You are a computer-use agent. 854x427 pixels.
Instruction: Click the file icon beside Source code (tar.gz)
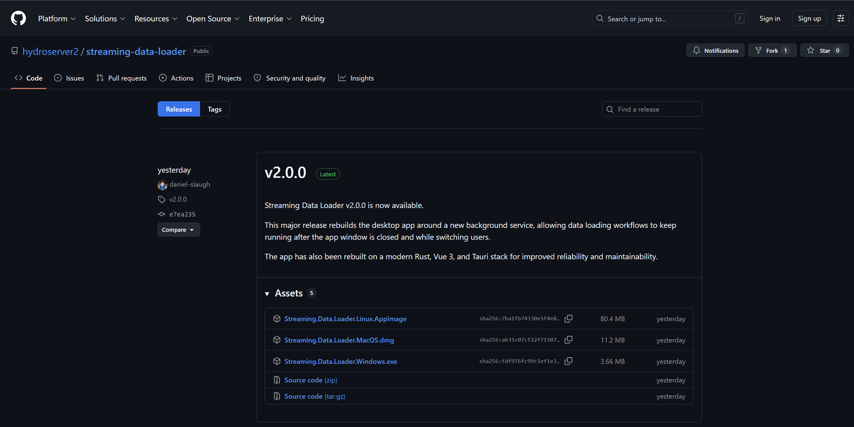(277, 396)
